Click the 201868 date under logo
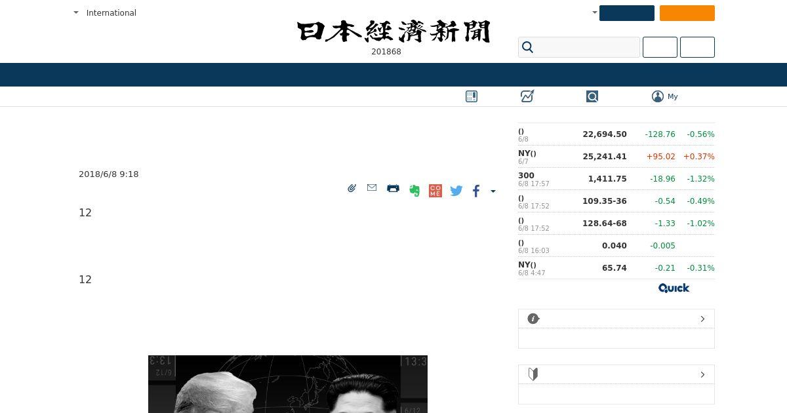 [386, 52]
